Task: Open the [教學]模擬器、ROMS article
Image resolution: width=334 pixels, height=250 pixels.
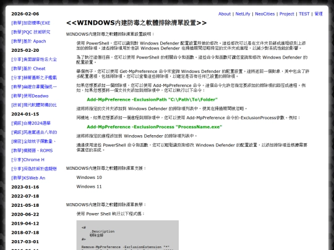Action: pos(32,151)
